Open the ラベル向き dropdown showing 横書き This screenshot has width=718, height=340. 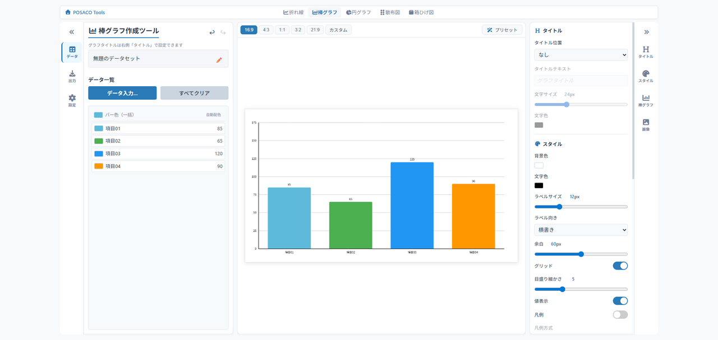(581, 230)
